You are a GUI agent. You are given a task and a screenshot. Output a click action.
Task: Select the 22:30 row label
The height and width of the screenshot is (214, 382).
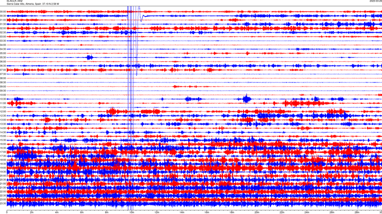[x=3, y=195]
